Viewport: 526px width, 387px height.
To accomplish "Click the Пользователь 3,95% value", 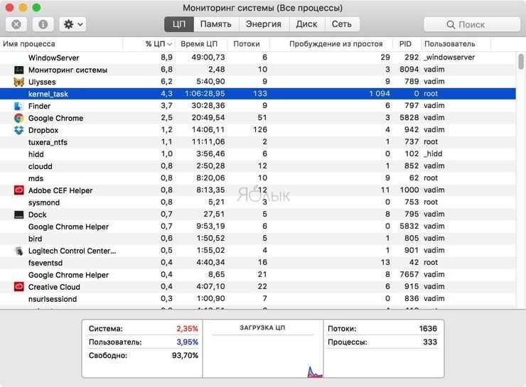I will point(187,342).
